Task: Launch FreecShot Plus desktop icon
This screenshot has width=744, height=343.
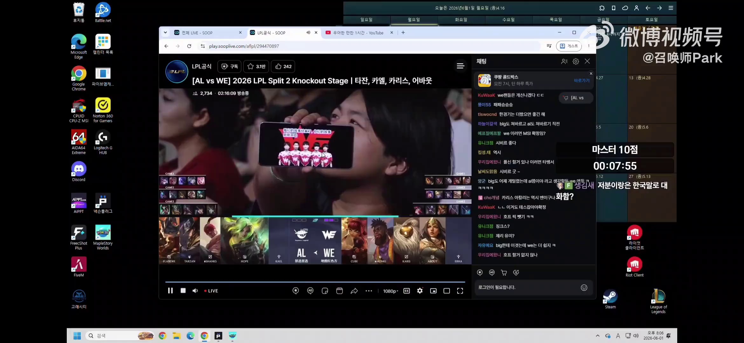Action: [79, 238]
